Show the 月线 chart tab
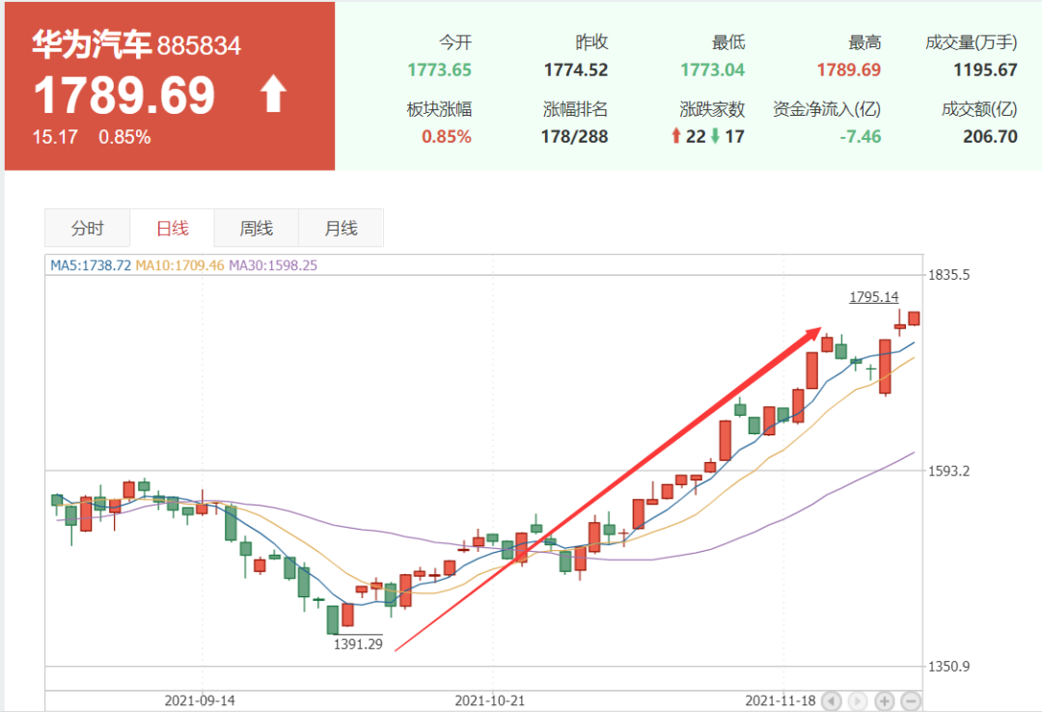This screenshot has height=712, width=1042. pyautogui.click(x=341, y=228)
